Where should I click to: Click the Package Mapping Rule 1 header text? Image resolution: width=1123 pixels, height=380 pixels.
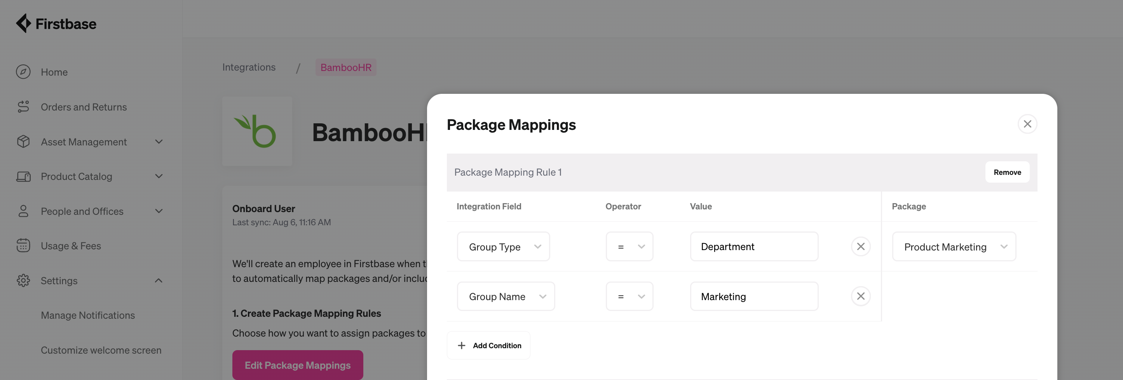(x=508, y=172)
